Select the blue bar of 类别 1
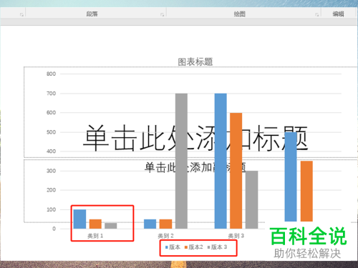The width and height of the screenshot is (358, 268). 79,219
